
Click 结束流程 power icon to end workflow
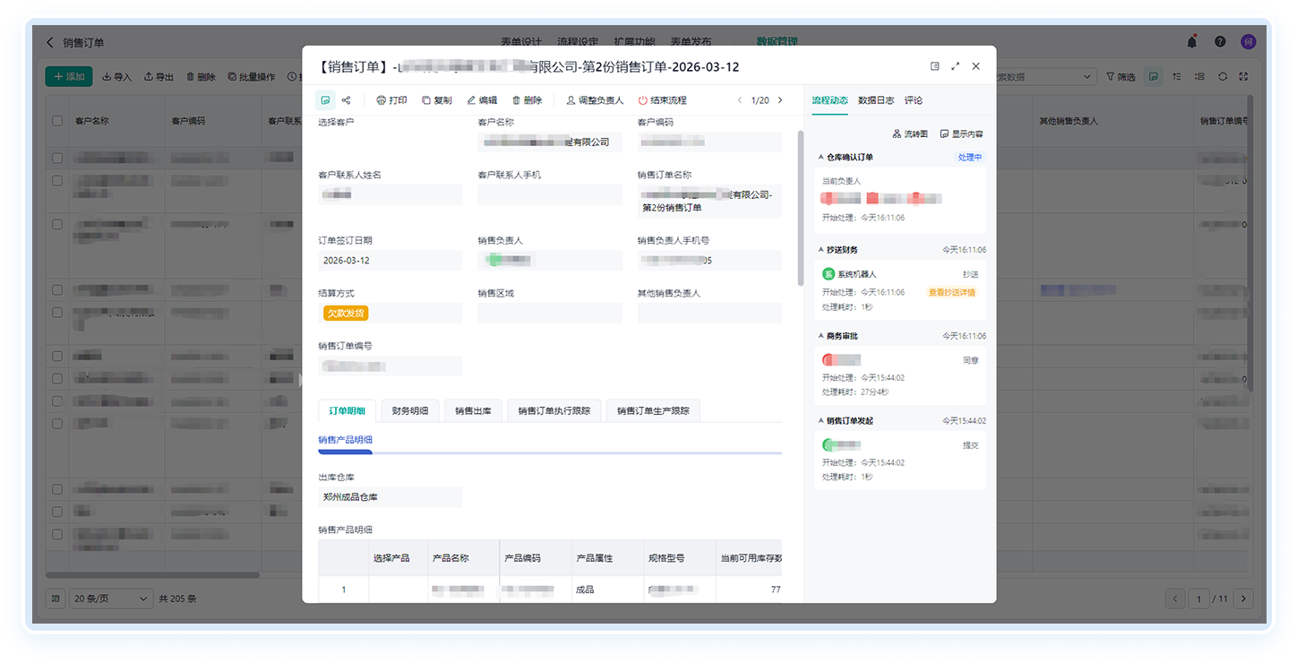642,100
